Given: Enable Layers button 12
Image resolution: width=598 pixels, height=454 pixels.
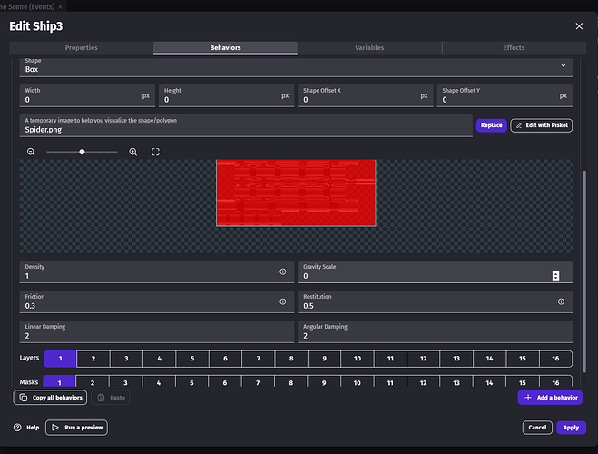Looking at the screenshot, I should [424, 359].
